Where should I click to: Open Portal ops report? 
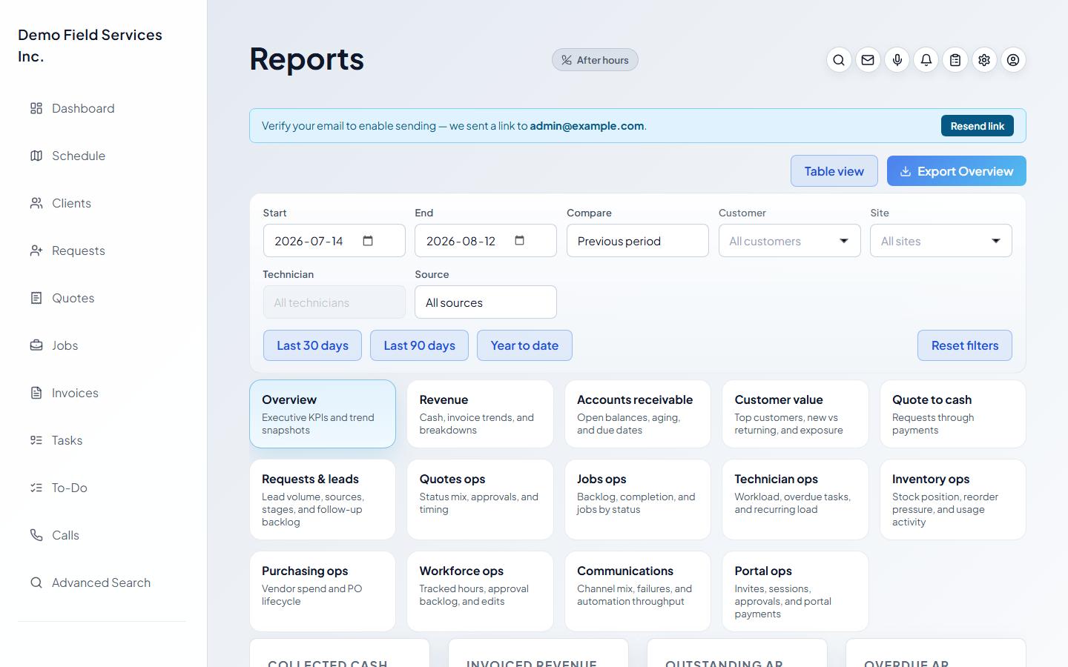click(795, 591)
